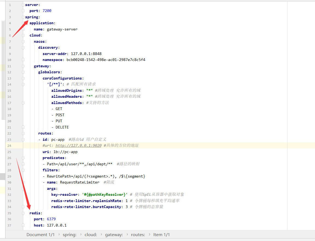Fold the allowedMethods list in the gutter
Image resolution: width=315 pixels, height=241 pixels.
pos(23,103)
